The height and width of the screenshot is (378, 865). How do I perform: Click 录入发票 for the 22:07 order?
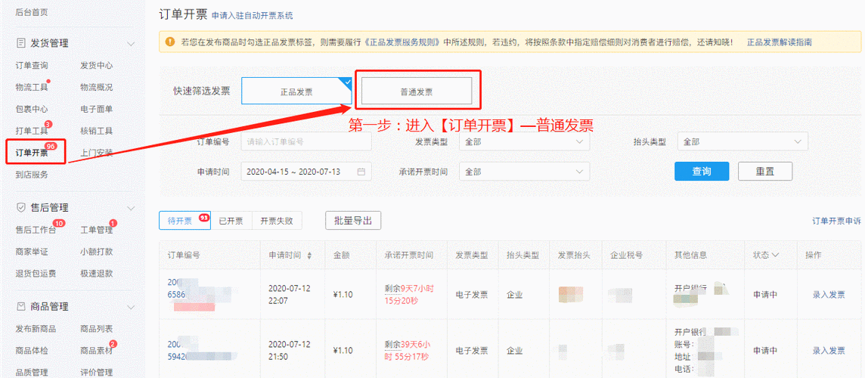point(829,294)
